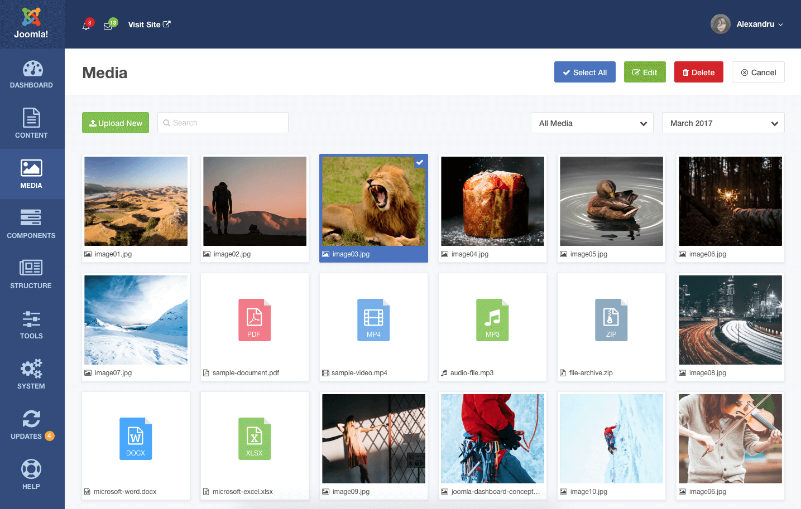Uncheck the selected image03.jpg checkmark
Image resolution: width=801 pixels, height=509 pixels.
(420, 162)
